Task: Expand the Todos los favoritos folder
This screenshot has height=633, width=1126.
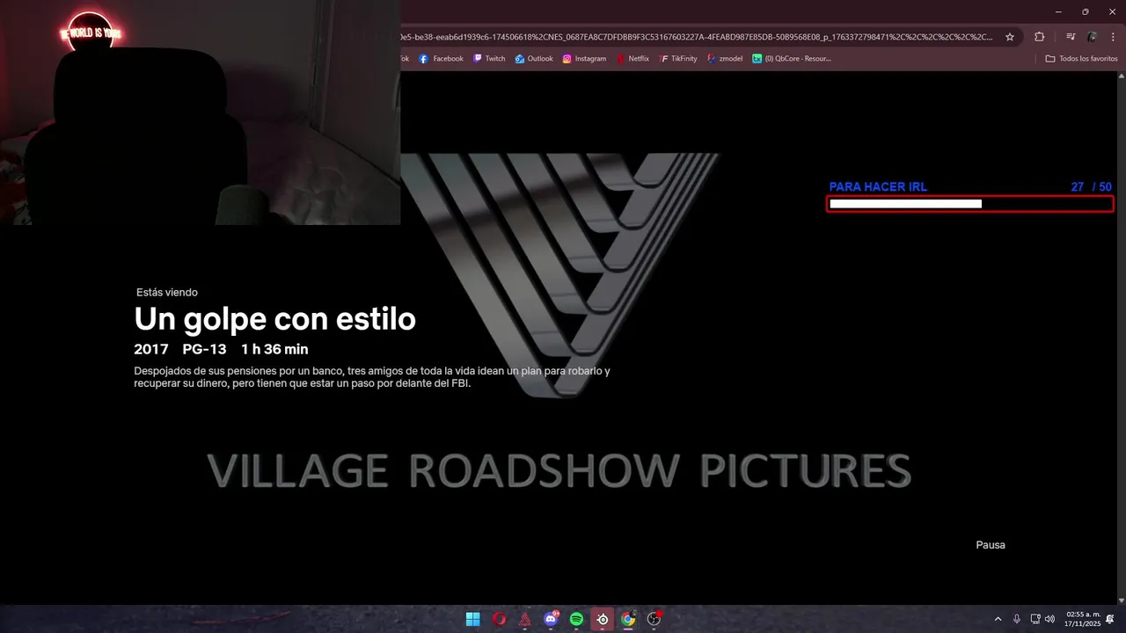Action: point(1081,59)
